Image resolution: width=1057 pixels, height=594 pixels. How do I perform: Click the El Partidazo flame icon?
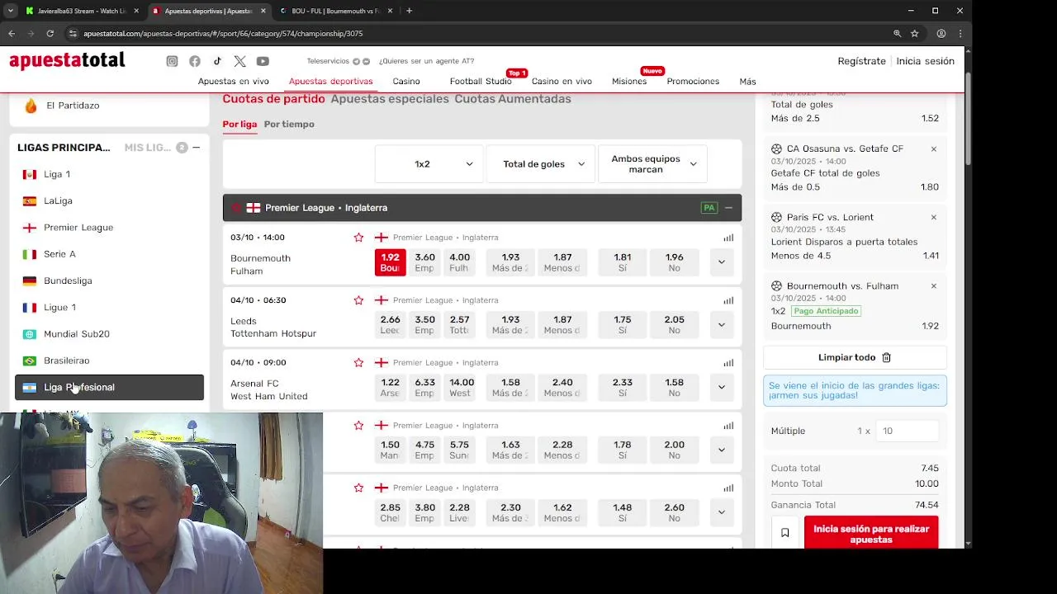[x=31, y=106]
